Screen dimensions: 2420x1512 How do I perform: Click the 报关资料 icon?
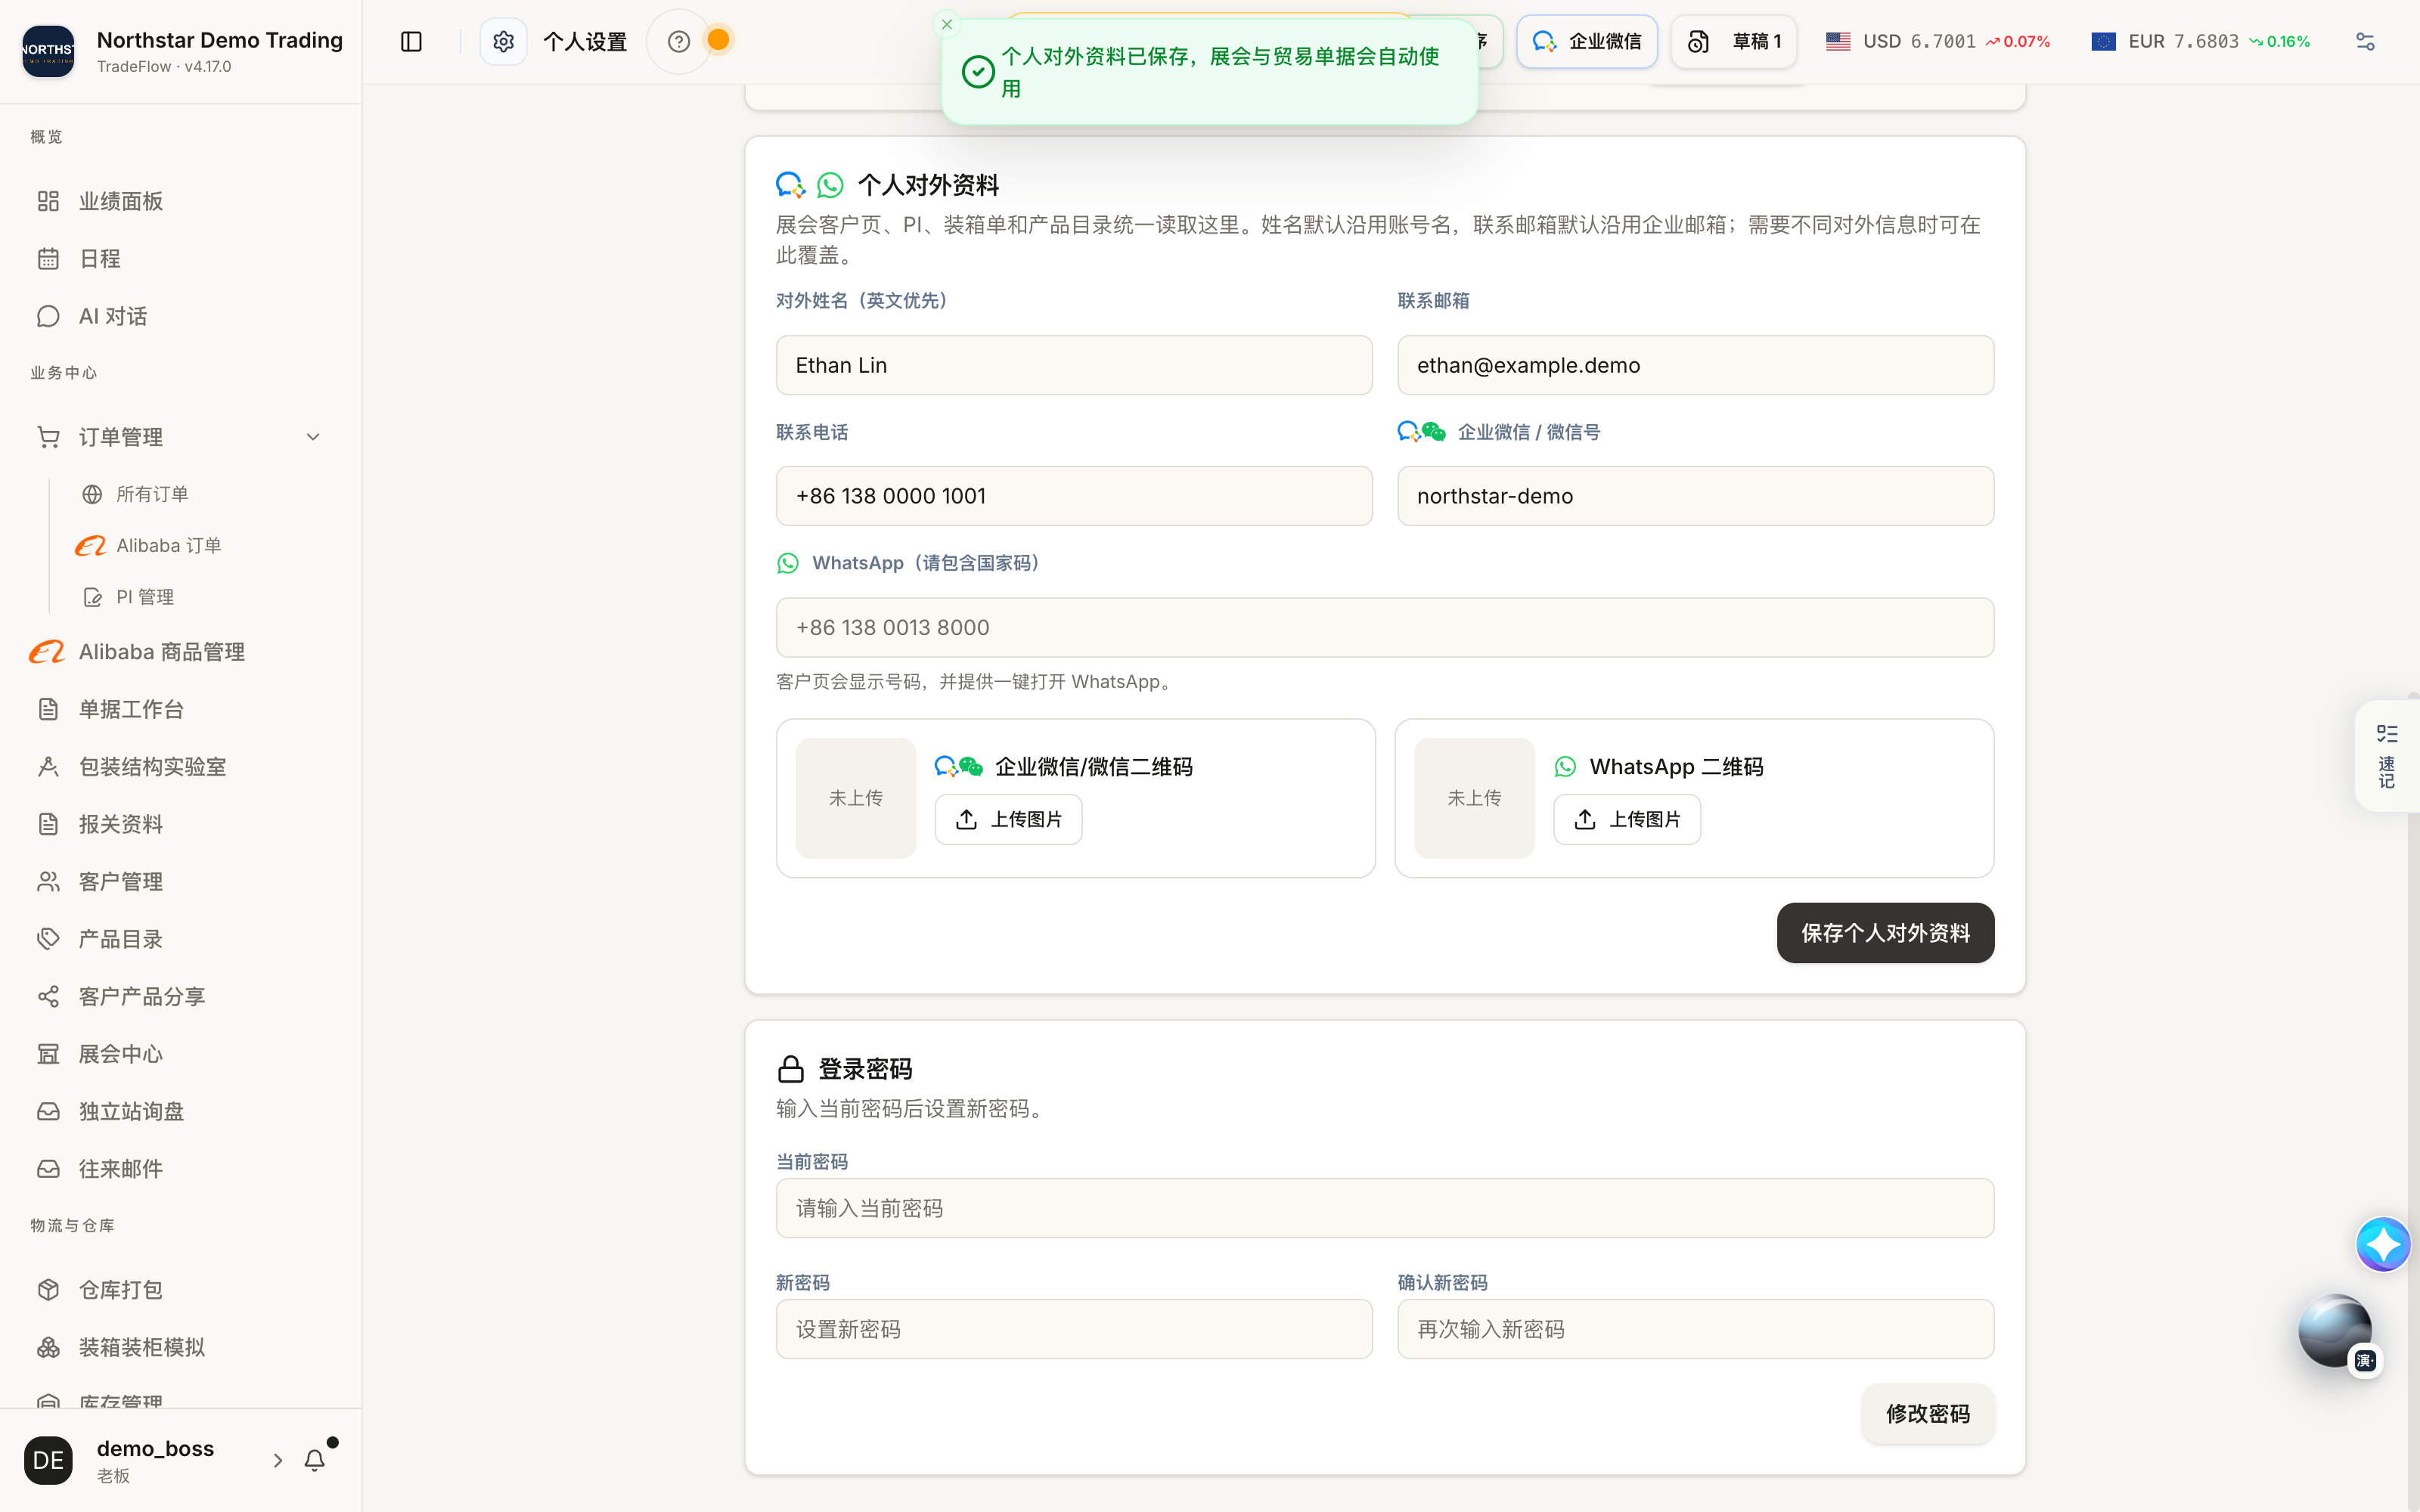pos(48,824)
